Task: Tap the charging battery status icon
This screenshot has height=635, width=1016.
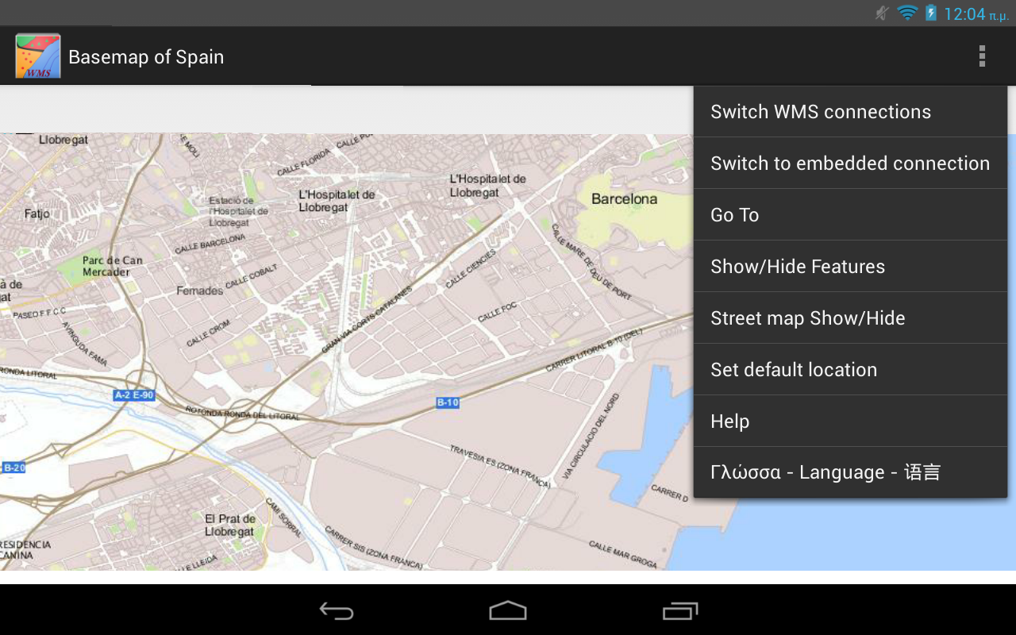Action: 930,13
